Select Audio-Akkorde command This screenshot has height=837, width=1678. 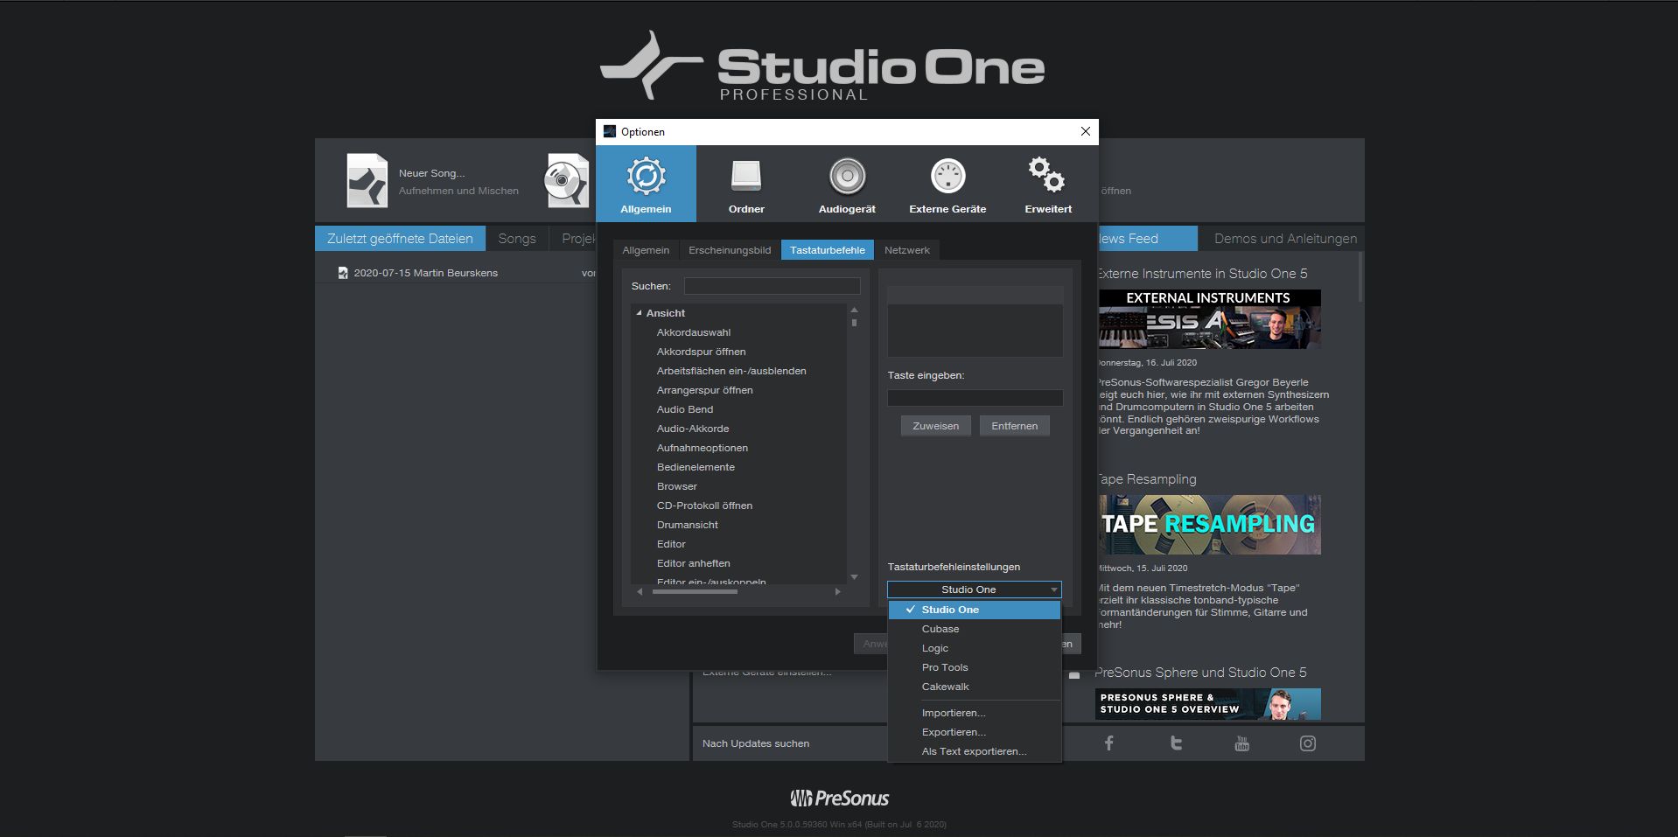click(x=693, y=429)
